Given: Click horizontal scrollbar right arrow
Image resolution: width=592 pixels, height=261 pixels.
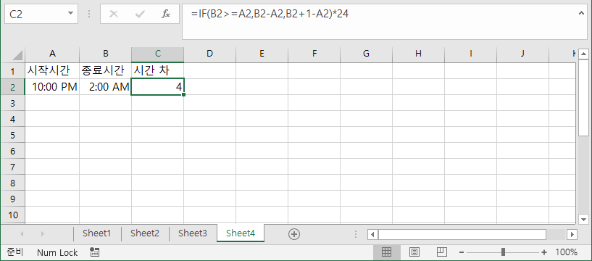Looking at the screenshot, I should (572, 235).
